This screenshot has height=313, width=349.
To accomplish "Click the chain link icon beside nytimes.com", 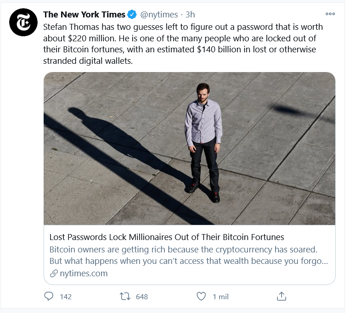I will [x=53, y=274].
